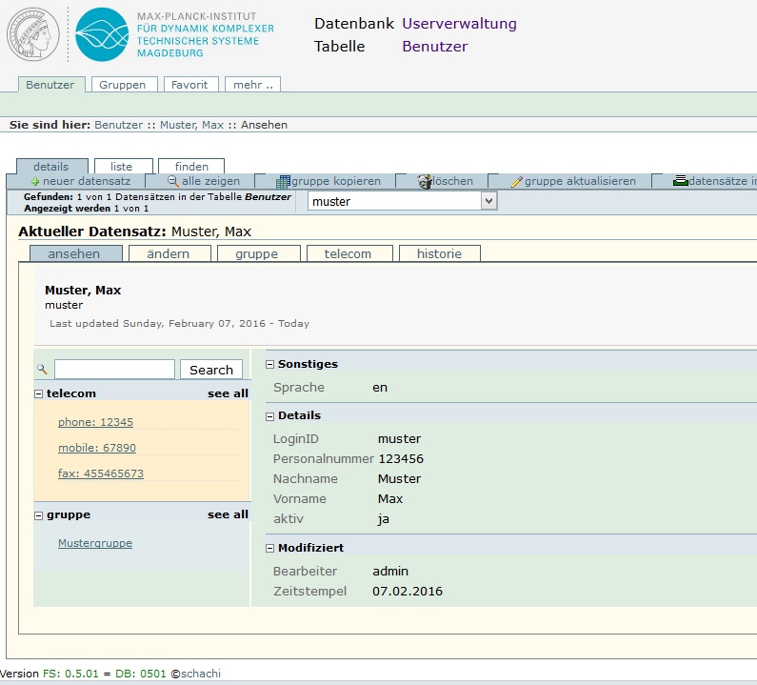Click the pencil icon for 'gruppe aktualisieren'
Image resolution: width=757 pixels, height=685 pixels.
pos(517,181)
